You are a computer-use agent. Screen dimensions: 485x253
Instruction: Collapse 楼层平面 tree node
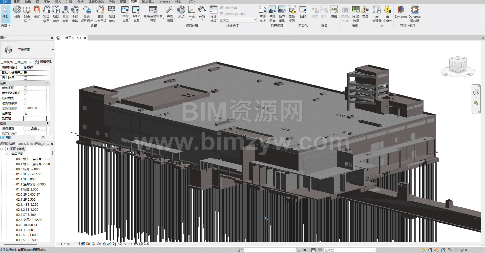point(7,154)
